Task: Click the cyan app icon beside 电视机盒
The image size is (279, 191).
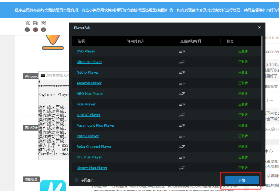Action: [53, 186]
